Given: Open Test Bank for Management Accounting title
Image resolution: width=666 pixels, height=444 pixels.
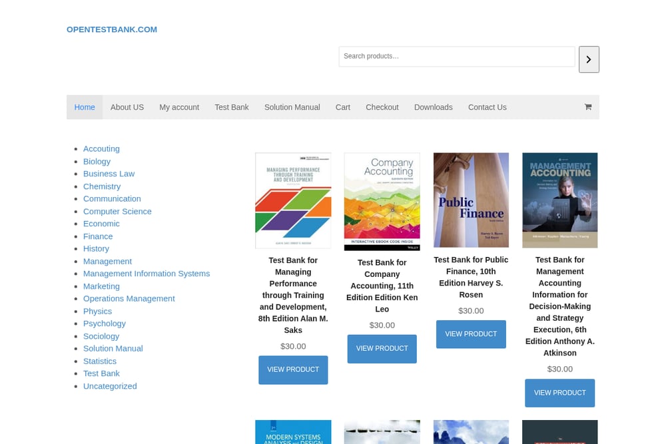Looking at the screenshot, I should [x=560, y=306].
